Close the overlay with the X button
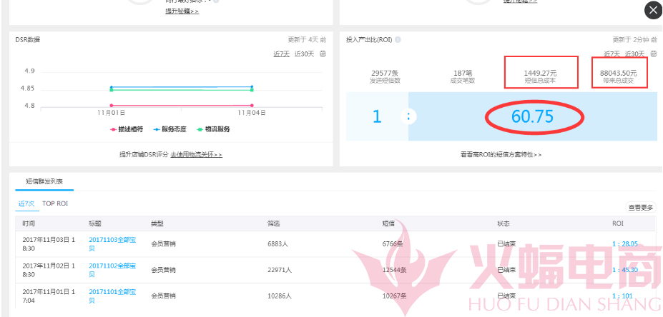 click(653, 11)
